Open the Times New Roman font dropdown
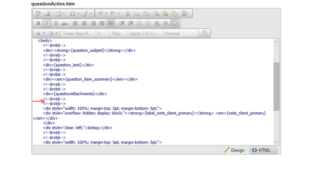This screenshot has height=171, width=313. pos(78,33)
